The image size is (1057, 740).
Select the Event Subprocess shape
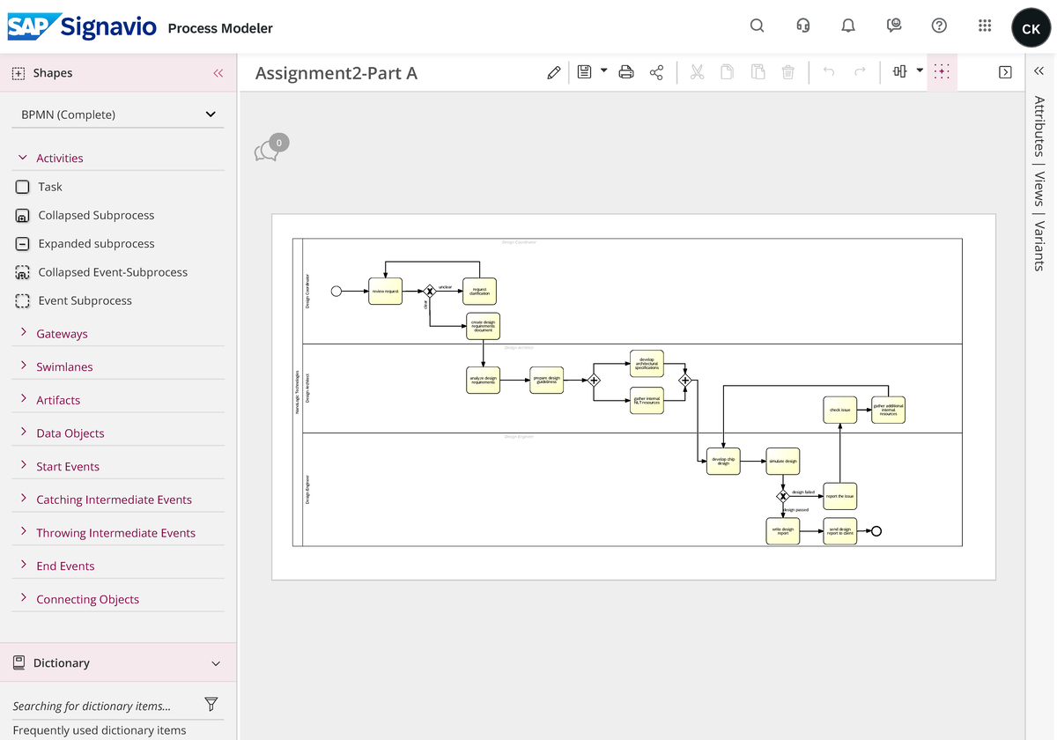pyautogui.click(x=73, y=300)
